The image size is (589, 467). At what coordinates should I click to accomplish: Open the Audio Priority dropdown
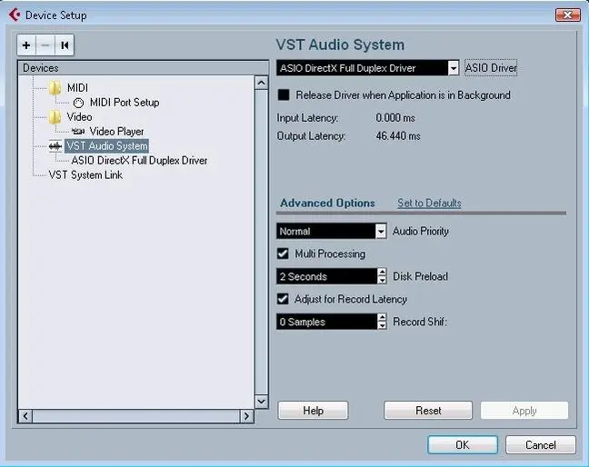point(381,232)
